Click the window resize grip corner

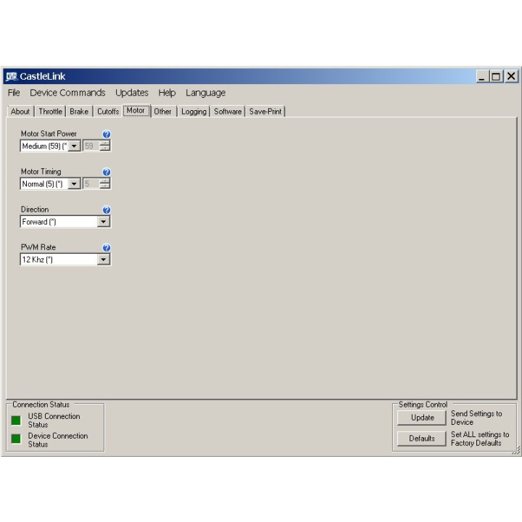515,450
